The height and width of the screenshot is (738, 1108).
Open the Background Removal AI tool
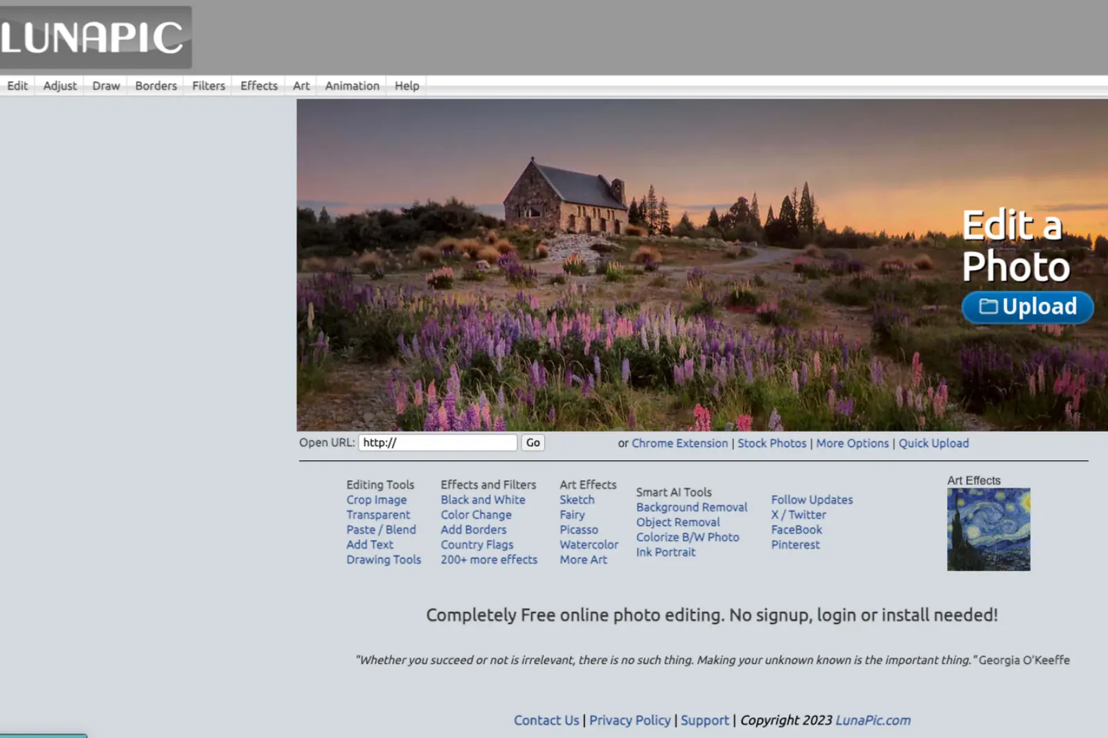click(x=692, y=507)
